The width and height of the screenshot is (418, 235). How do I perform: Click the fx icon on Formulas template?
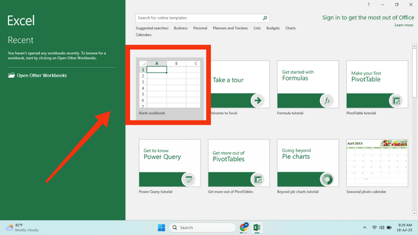pos(327,101)
